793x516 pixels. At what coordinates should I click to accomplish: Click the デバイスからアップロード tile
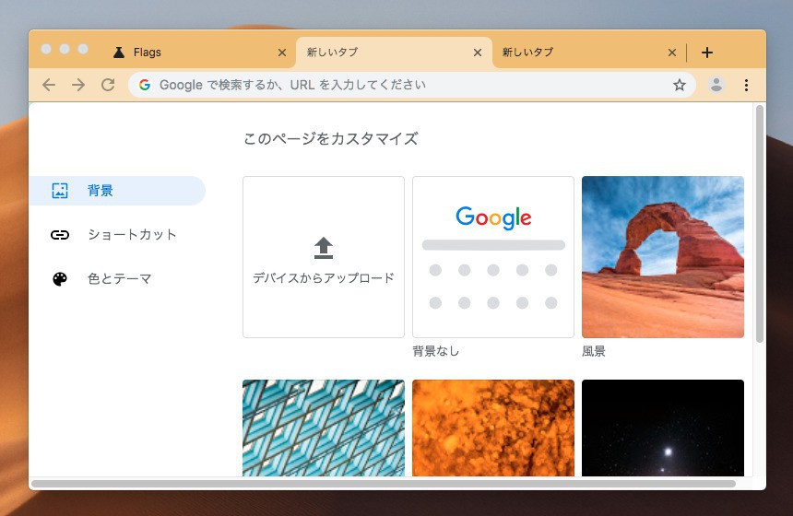tap(324, 257)
